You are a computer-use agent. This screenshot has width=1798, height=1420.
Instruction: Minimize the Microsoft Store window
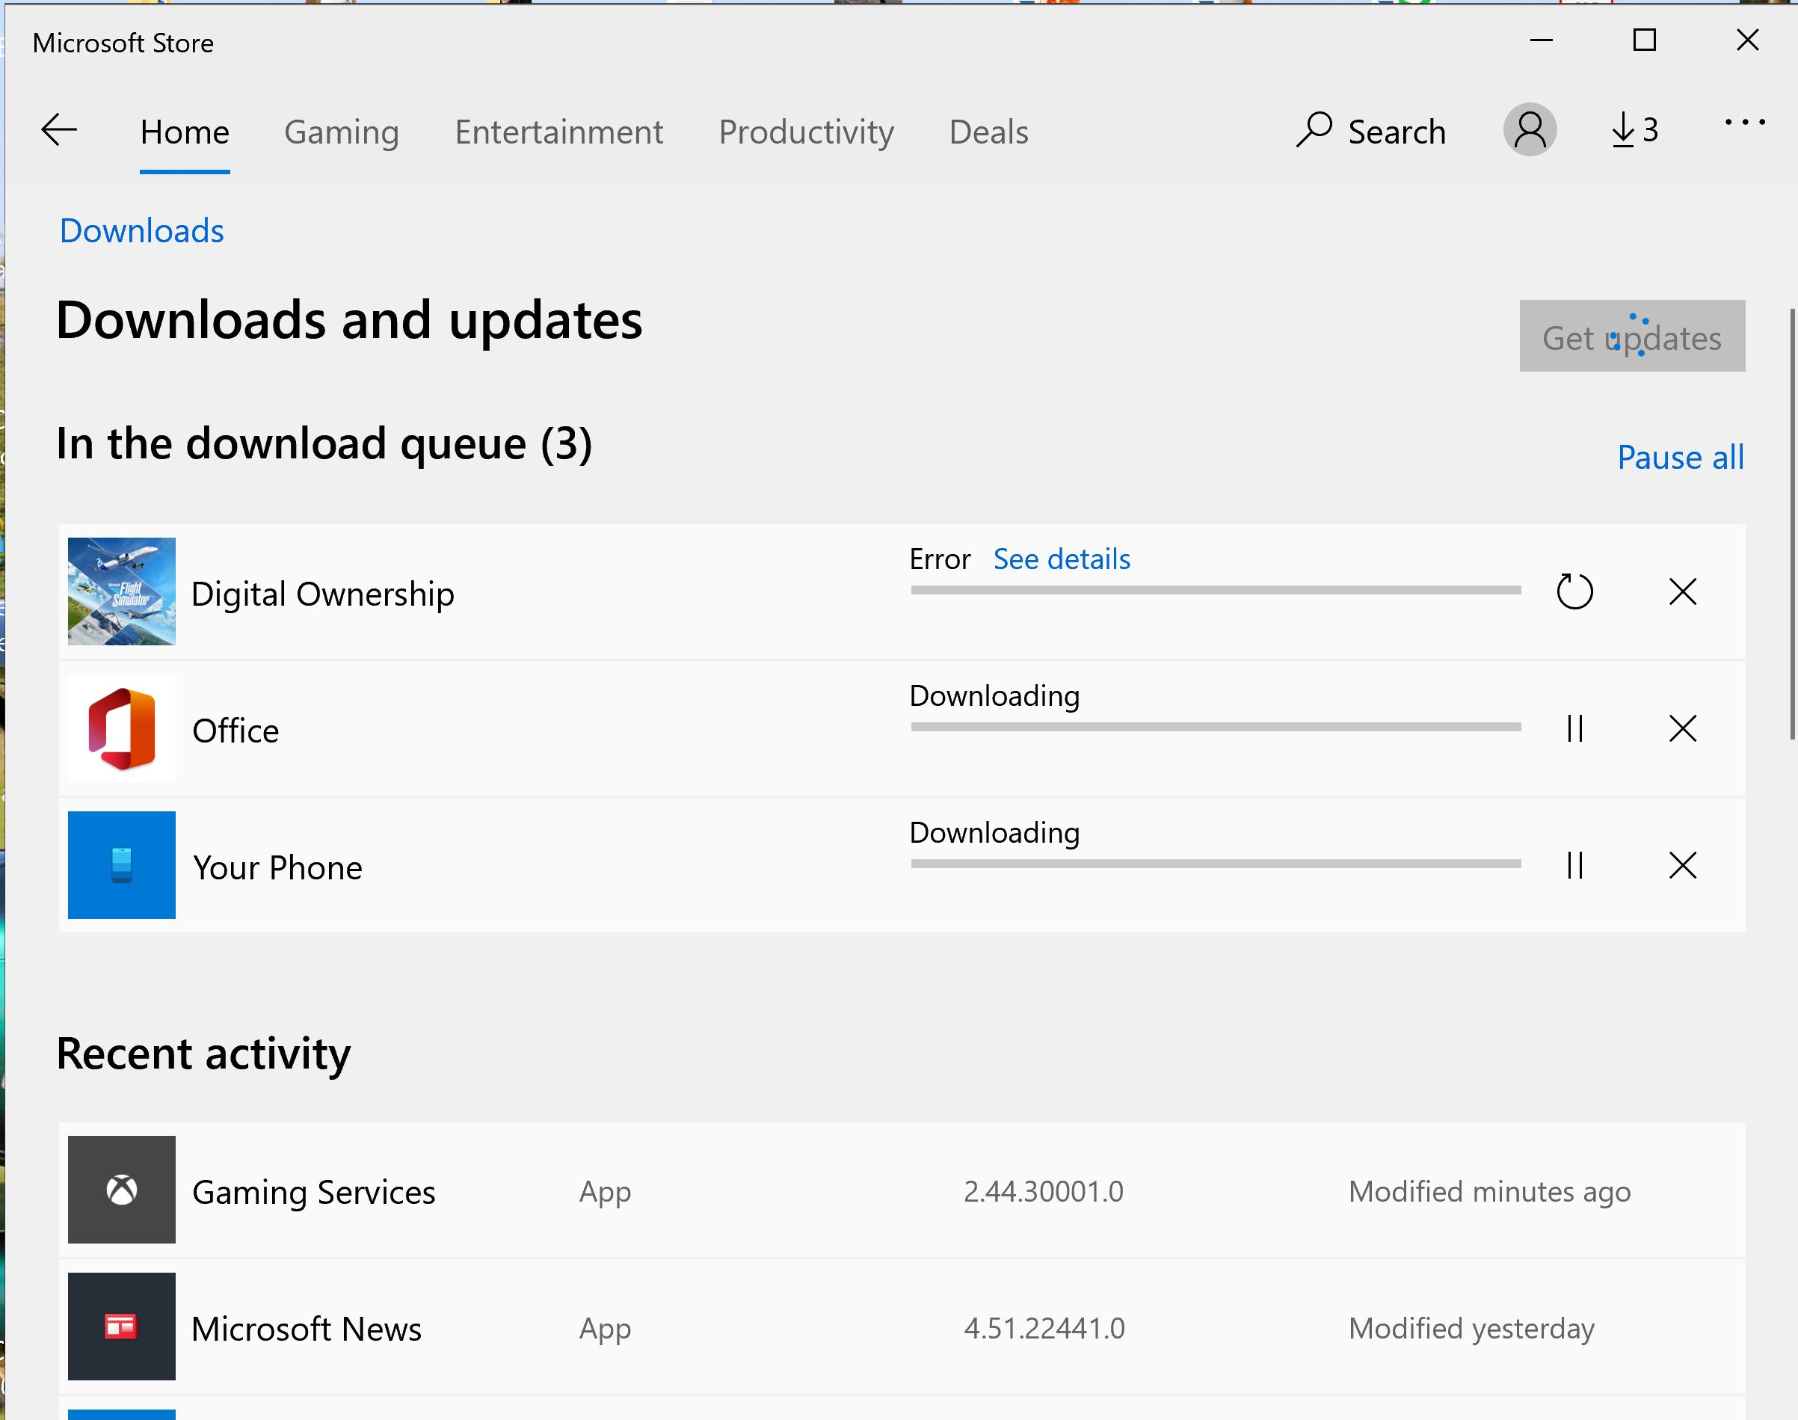click(1541, 40)
